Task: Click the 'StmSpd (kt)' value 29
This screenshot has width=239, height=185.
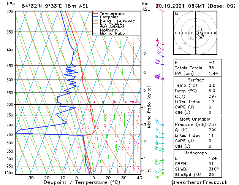Action: pos(211,175)
